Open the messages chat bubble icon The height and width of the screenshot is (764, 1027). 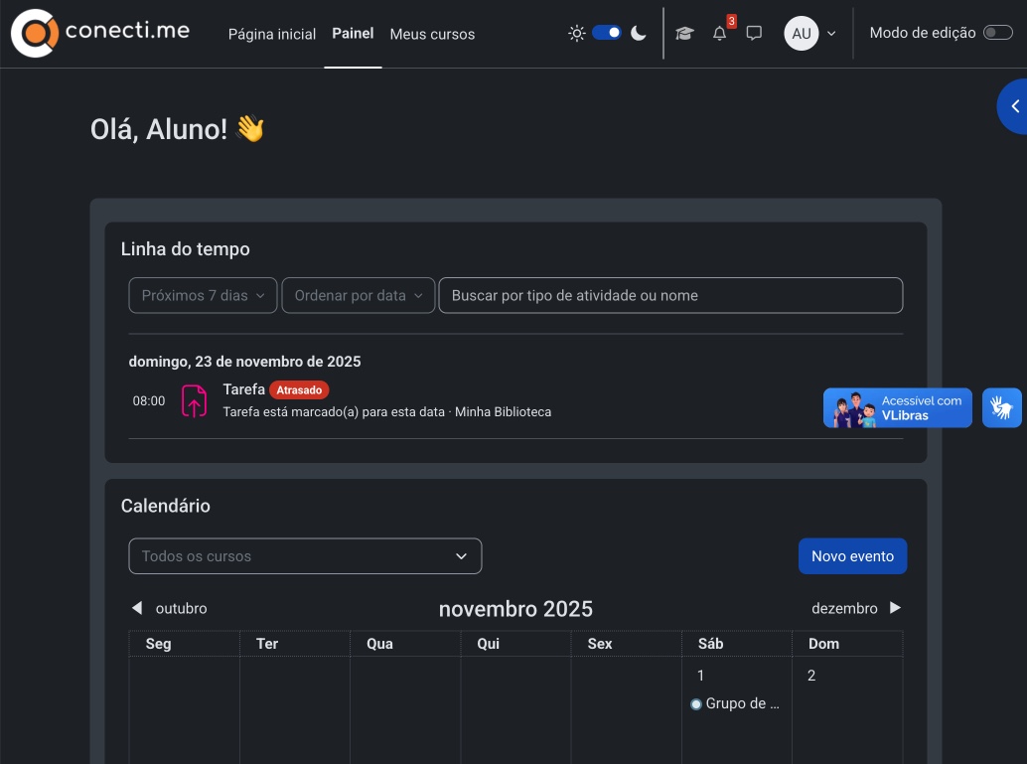[754, 33]
